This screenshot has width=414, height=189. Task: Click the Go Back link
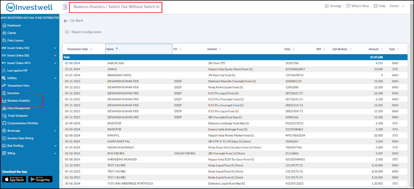(x=77, y=21)
